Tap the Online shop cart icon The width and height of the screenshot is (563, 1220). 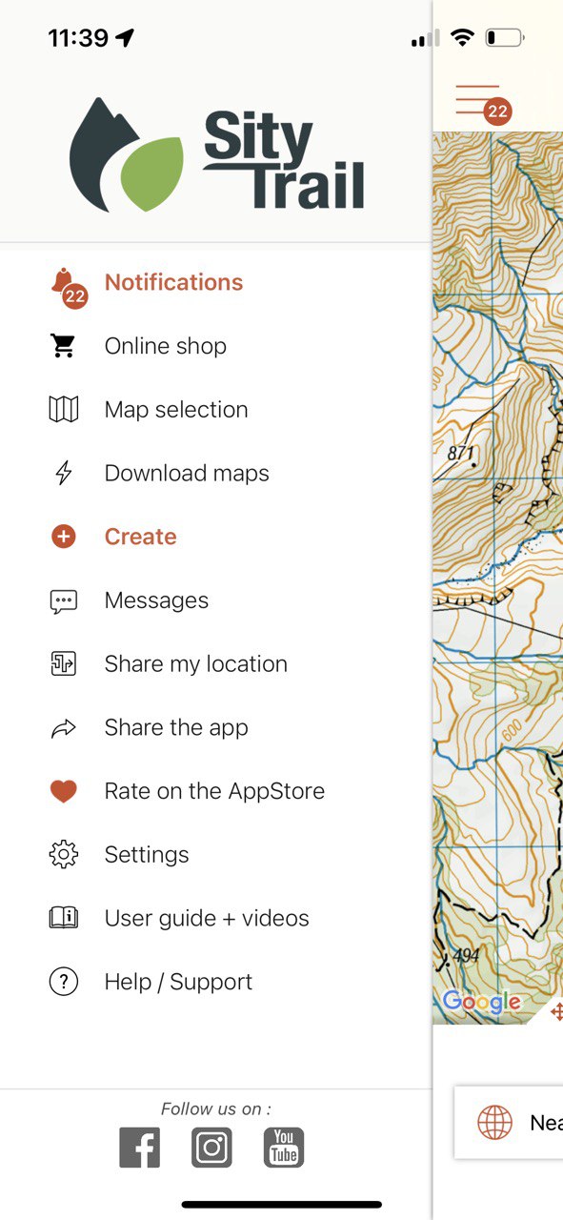coord(64,346)
